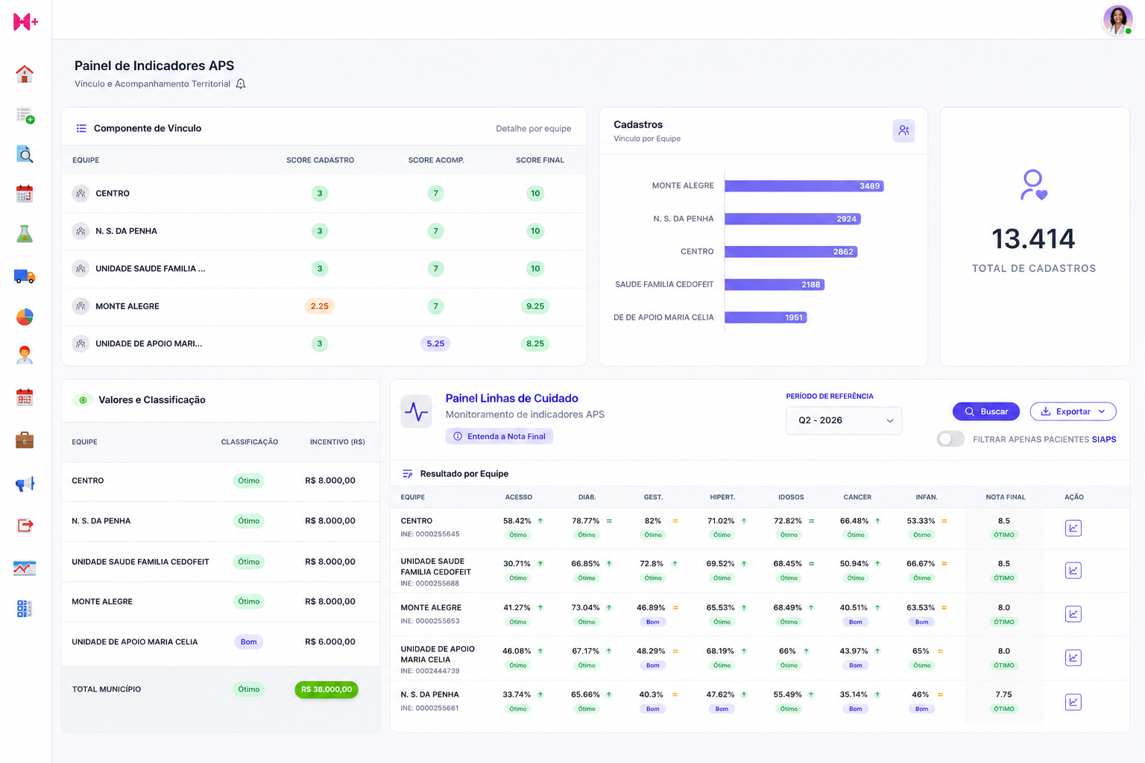Open the user profile avatar
1145x763 pixels.
pos(1117,19)
